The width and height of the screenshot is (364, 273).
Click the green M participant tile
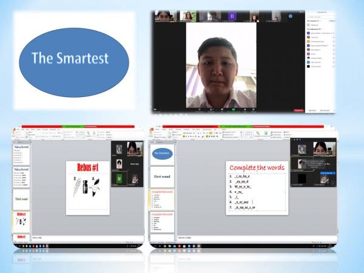tap(120, 178)
